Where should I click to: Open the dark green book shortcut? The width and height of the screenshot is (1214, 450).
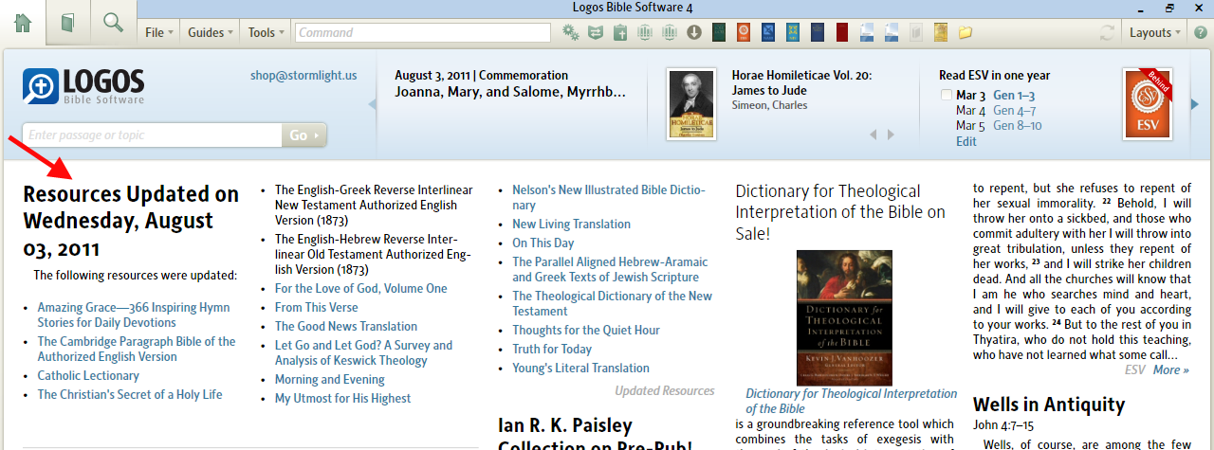click(719, 32)
